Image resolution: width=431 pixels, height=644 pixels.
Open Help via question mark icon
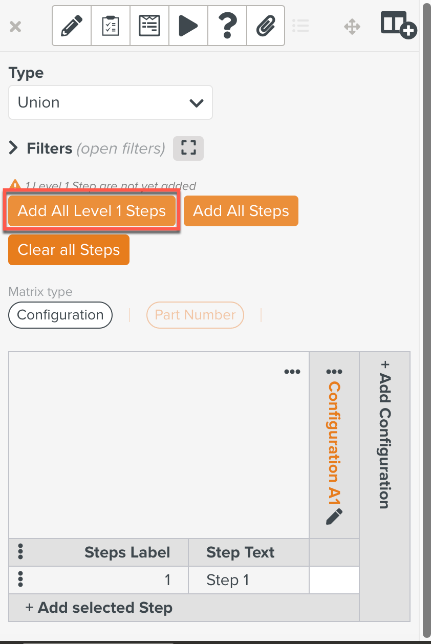coord(227,25)
